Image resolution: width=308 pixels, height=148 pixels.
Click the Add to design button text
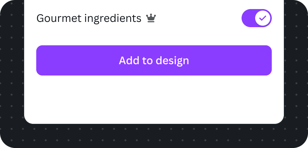click(x=154, y=60)
